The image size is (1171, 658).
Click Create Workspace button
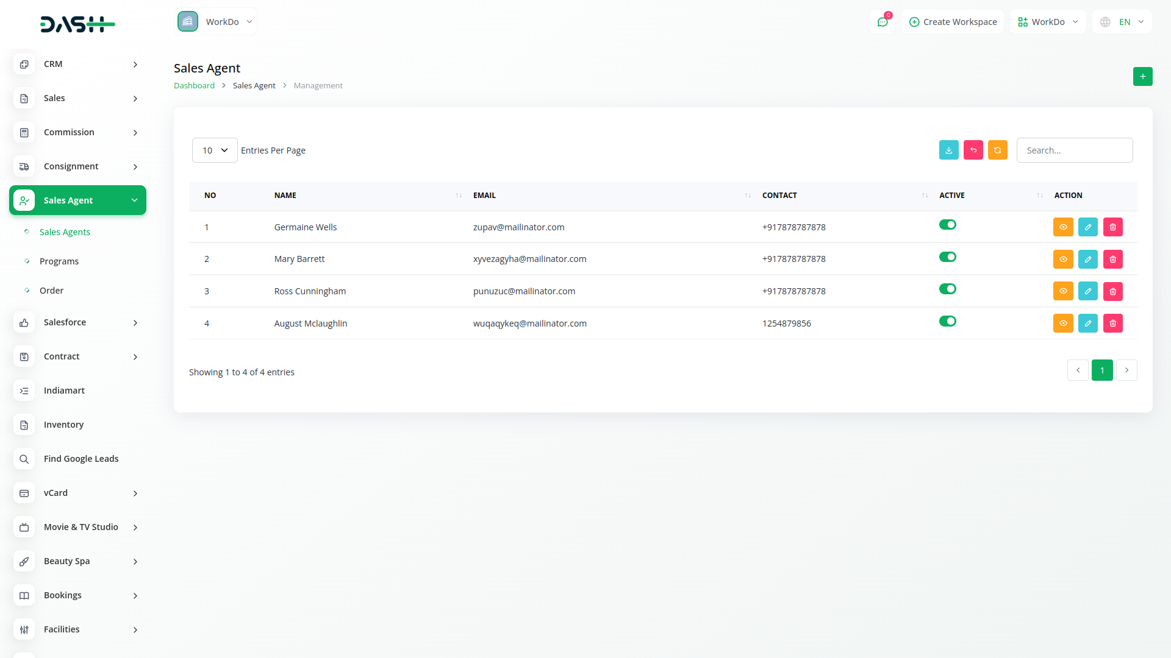tap(953, 21)
